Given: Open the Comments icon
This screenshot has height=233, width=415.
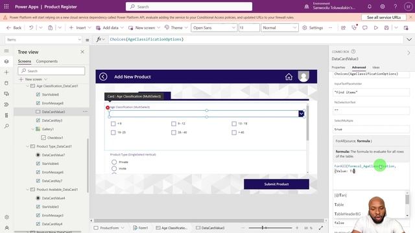Looking at the screenshot, I should (365, 28).
